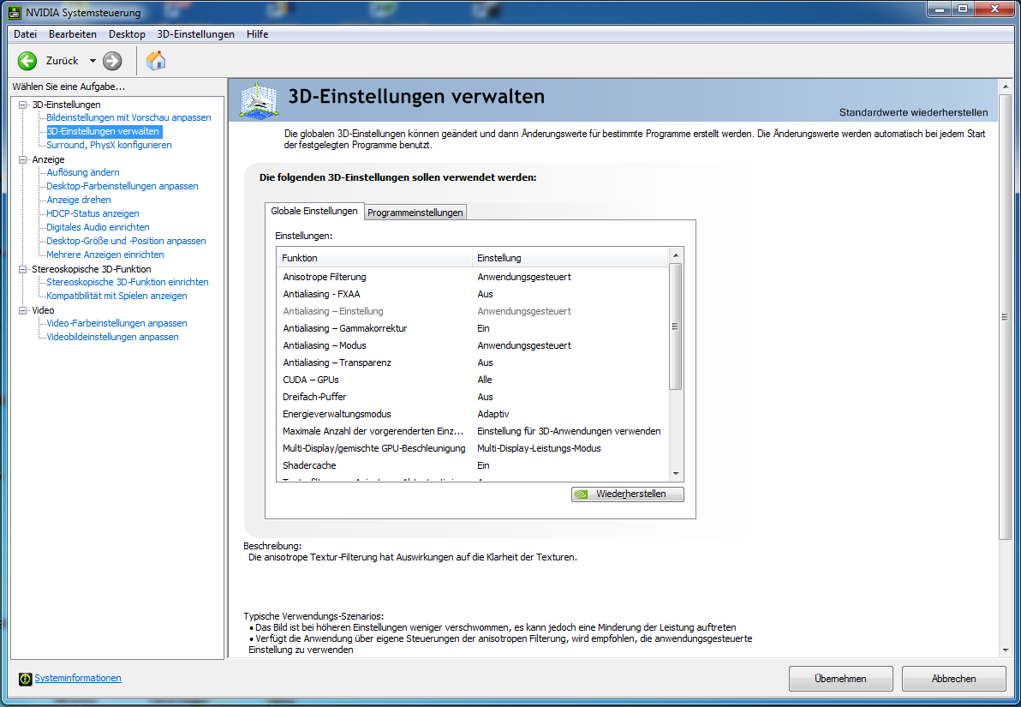Select the Shadercache row
Screen dimensions: 1021x707
pos(473,465)
